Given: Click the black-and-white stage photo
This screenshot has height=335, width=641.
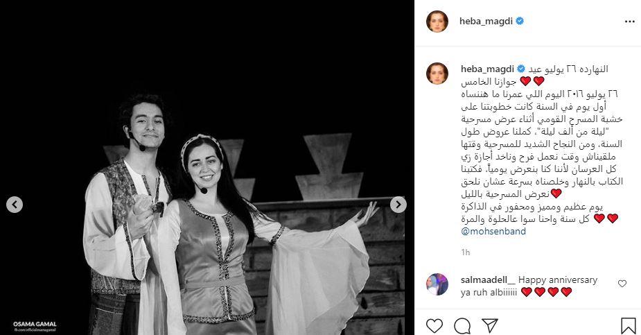Looking at the screenshot, I should (207, 168).
